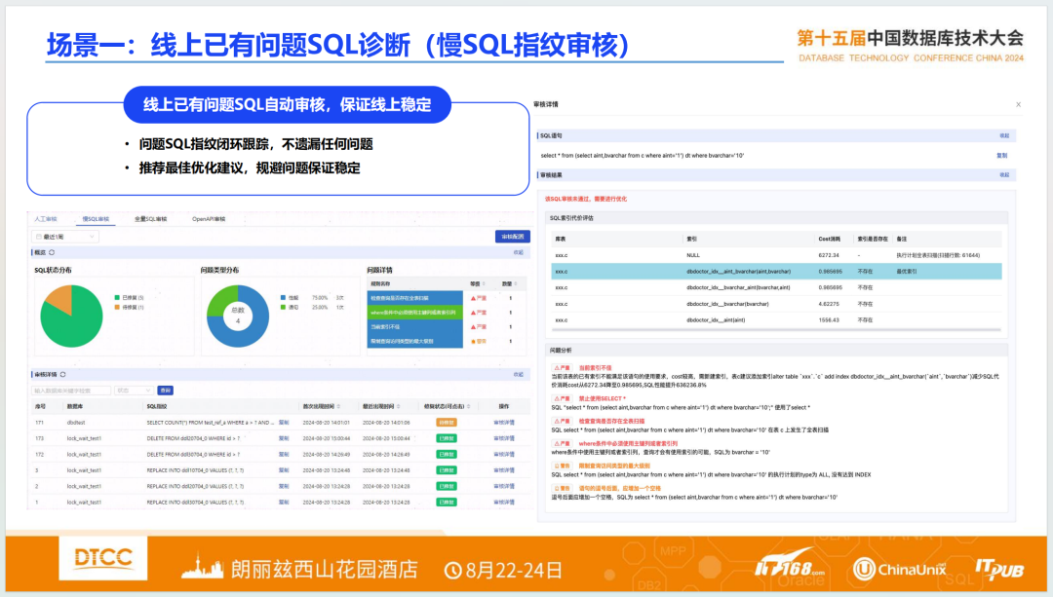This screenshot has height=597, width=1053.
Task: Click the green 语句 donut legend marker
Action: (x=283, y=307)
